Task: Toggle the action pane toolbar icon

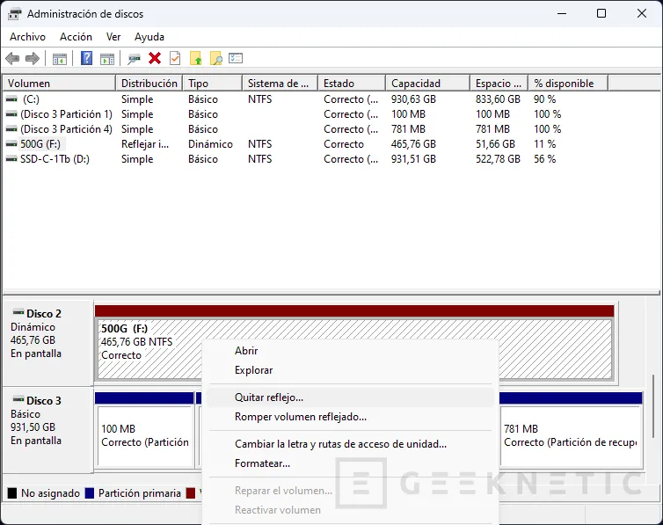Action: pos(107,59)
